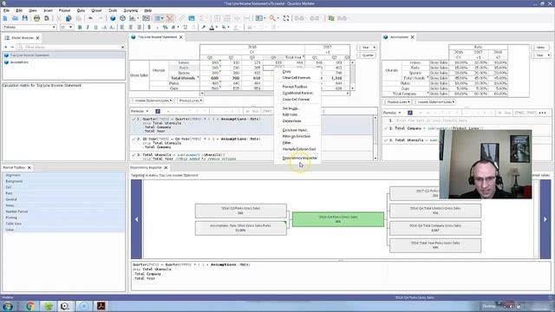Viewport: 555px width, 312px height.
Task: Select the Assumptions Rate 2016 Gross Sales Forks node
Action: point(241,228)
